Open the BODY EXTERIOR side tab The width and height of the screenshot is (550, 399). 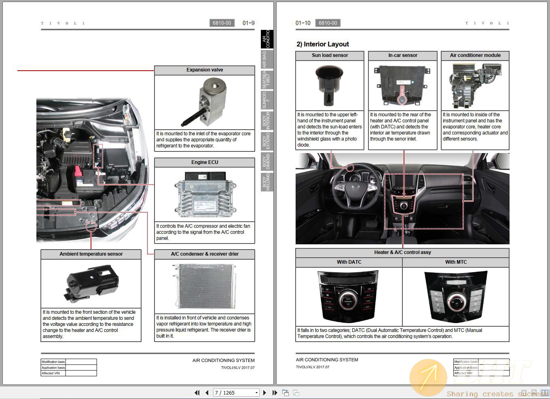pos(267,141)
